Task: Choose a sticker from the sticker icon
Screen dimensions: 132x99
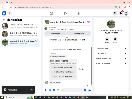Action: (x=54, y=90)
